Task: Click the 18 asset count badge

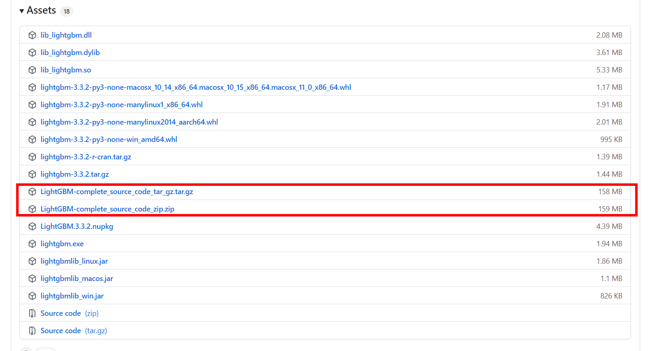Action: click(x=66, y=11)
